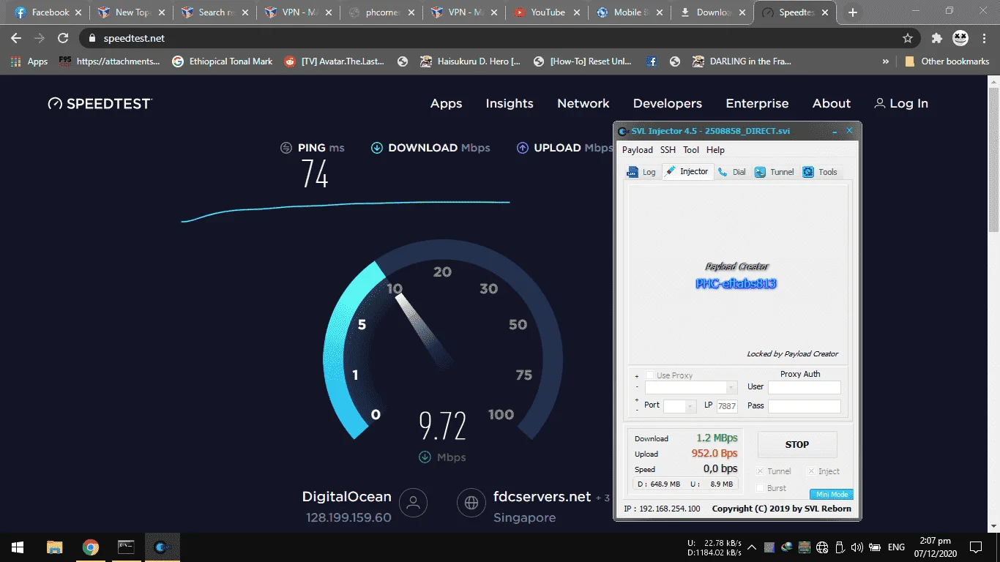Click the Speedtest logo
Screen dimensions: 1000x562
point(100,103)
